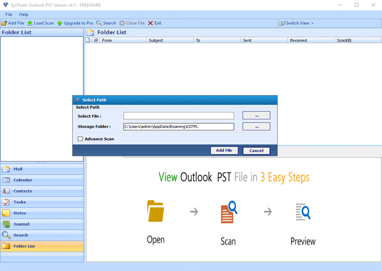Sort by the From column header

(123, 40)
